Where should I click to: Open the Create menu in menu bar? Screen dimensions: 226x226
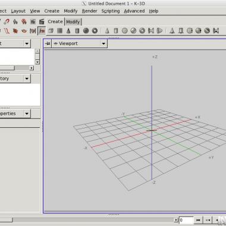click(x=52, y=11)
